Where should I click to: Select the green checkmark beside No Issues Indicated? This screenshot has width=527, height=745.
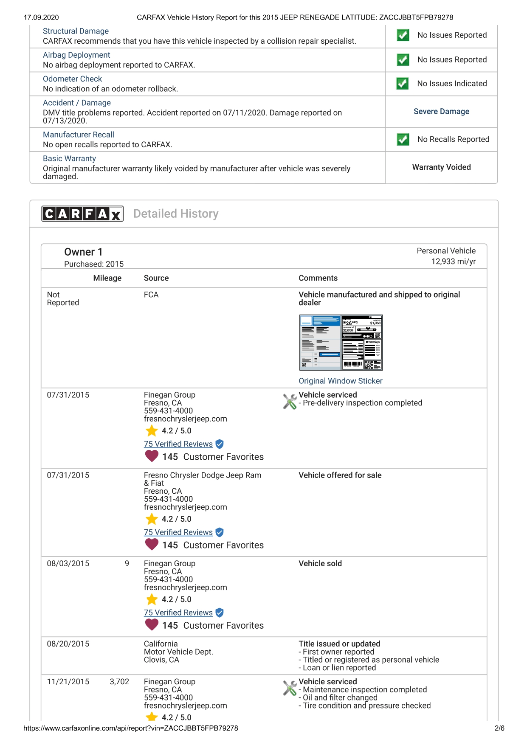tap(403, 84)
